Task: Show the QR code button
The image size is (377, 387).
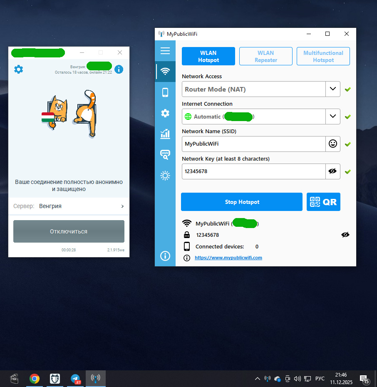Action: pos(323,202)
